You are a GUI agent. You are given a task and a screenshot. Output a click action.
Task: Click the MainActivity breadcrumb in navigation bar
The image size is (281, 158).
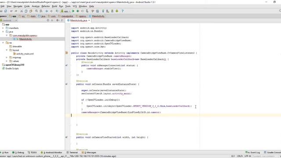point(97,16)
